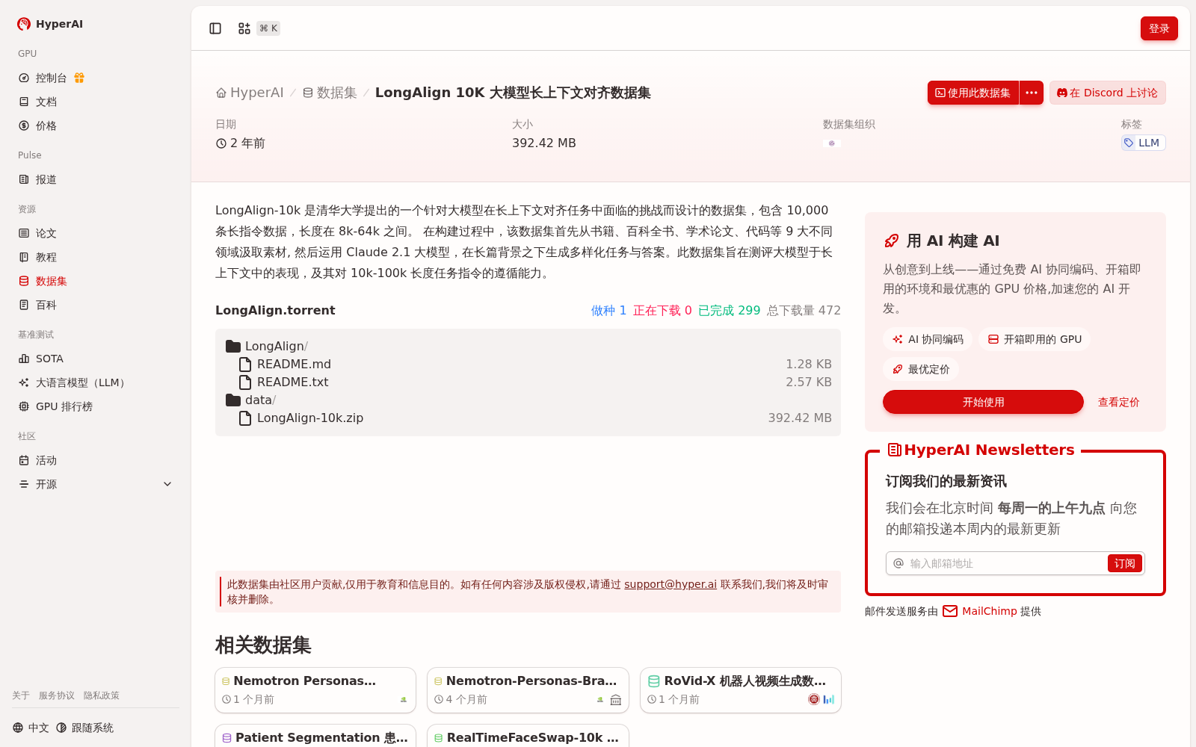Click the 输入邮箱地址 input field

[1006, 563]
